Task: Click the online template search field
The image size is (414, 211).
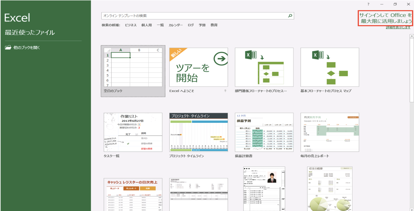Action: pyautogui.click(x=194, y=16)
